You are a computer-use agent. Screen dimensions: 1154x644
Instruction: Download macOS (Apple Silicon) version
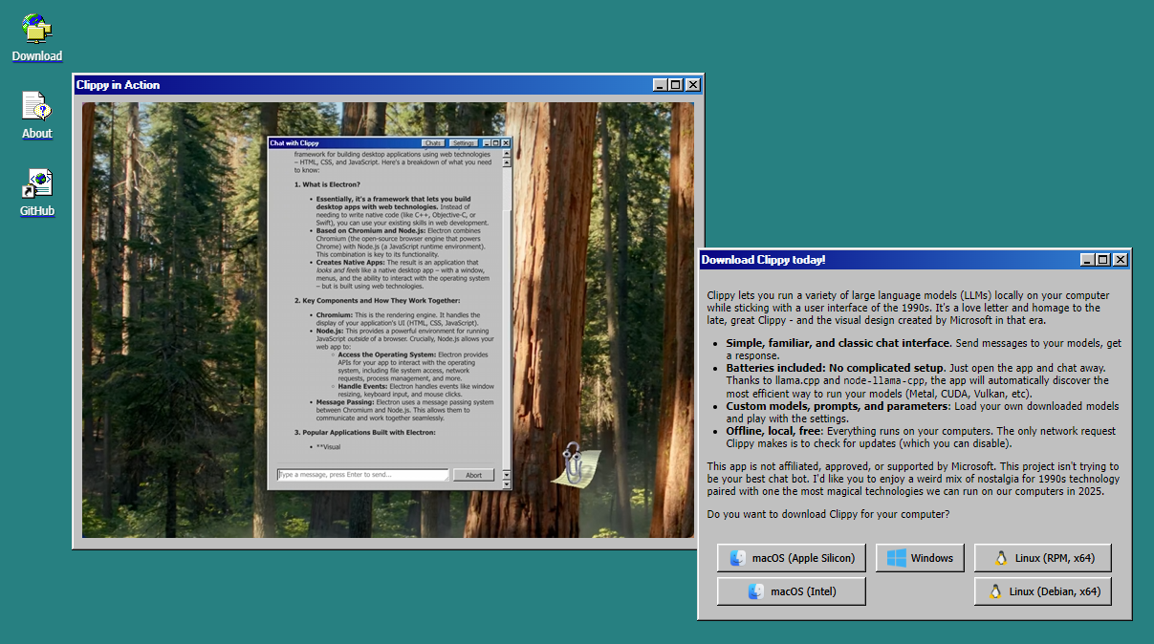(791, 558)
